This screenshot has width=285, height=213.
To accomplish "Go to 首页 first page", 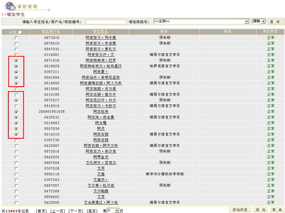I will (41, 211).
